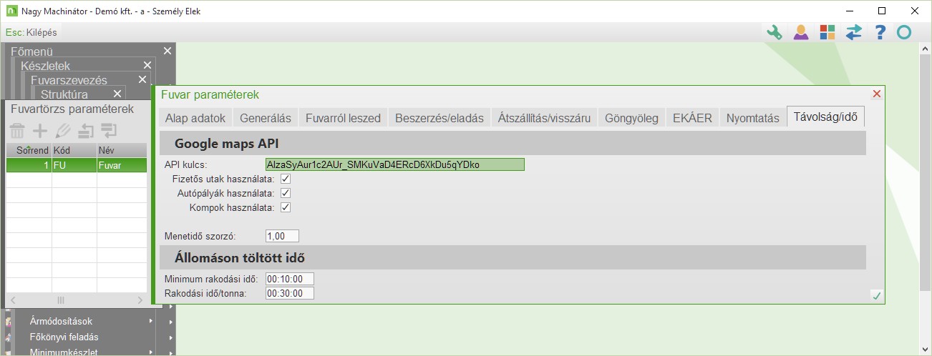The height and width of the screenshot is (356, 932).
Task: Open the Nyomtatás tab
Action: (x=752, y=118)
